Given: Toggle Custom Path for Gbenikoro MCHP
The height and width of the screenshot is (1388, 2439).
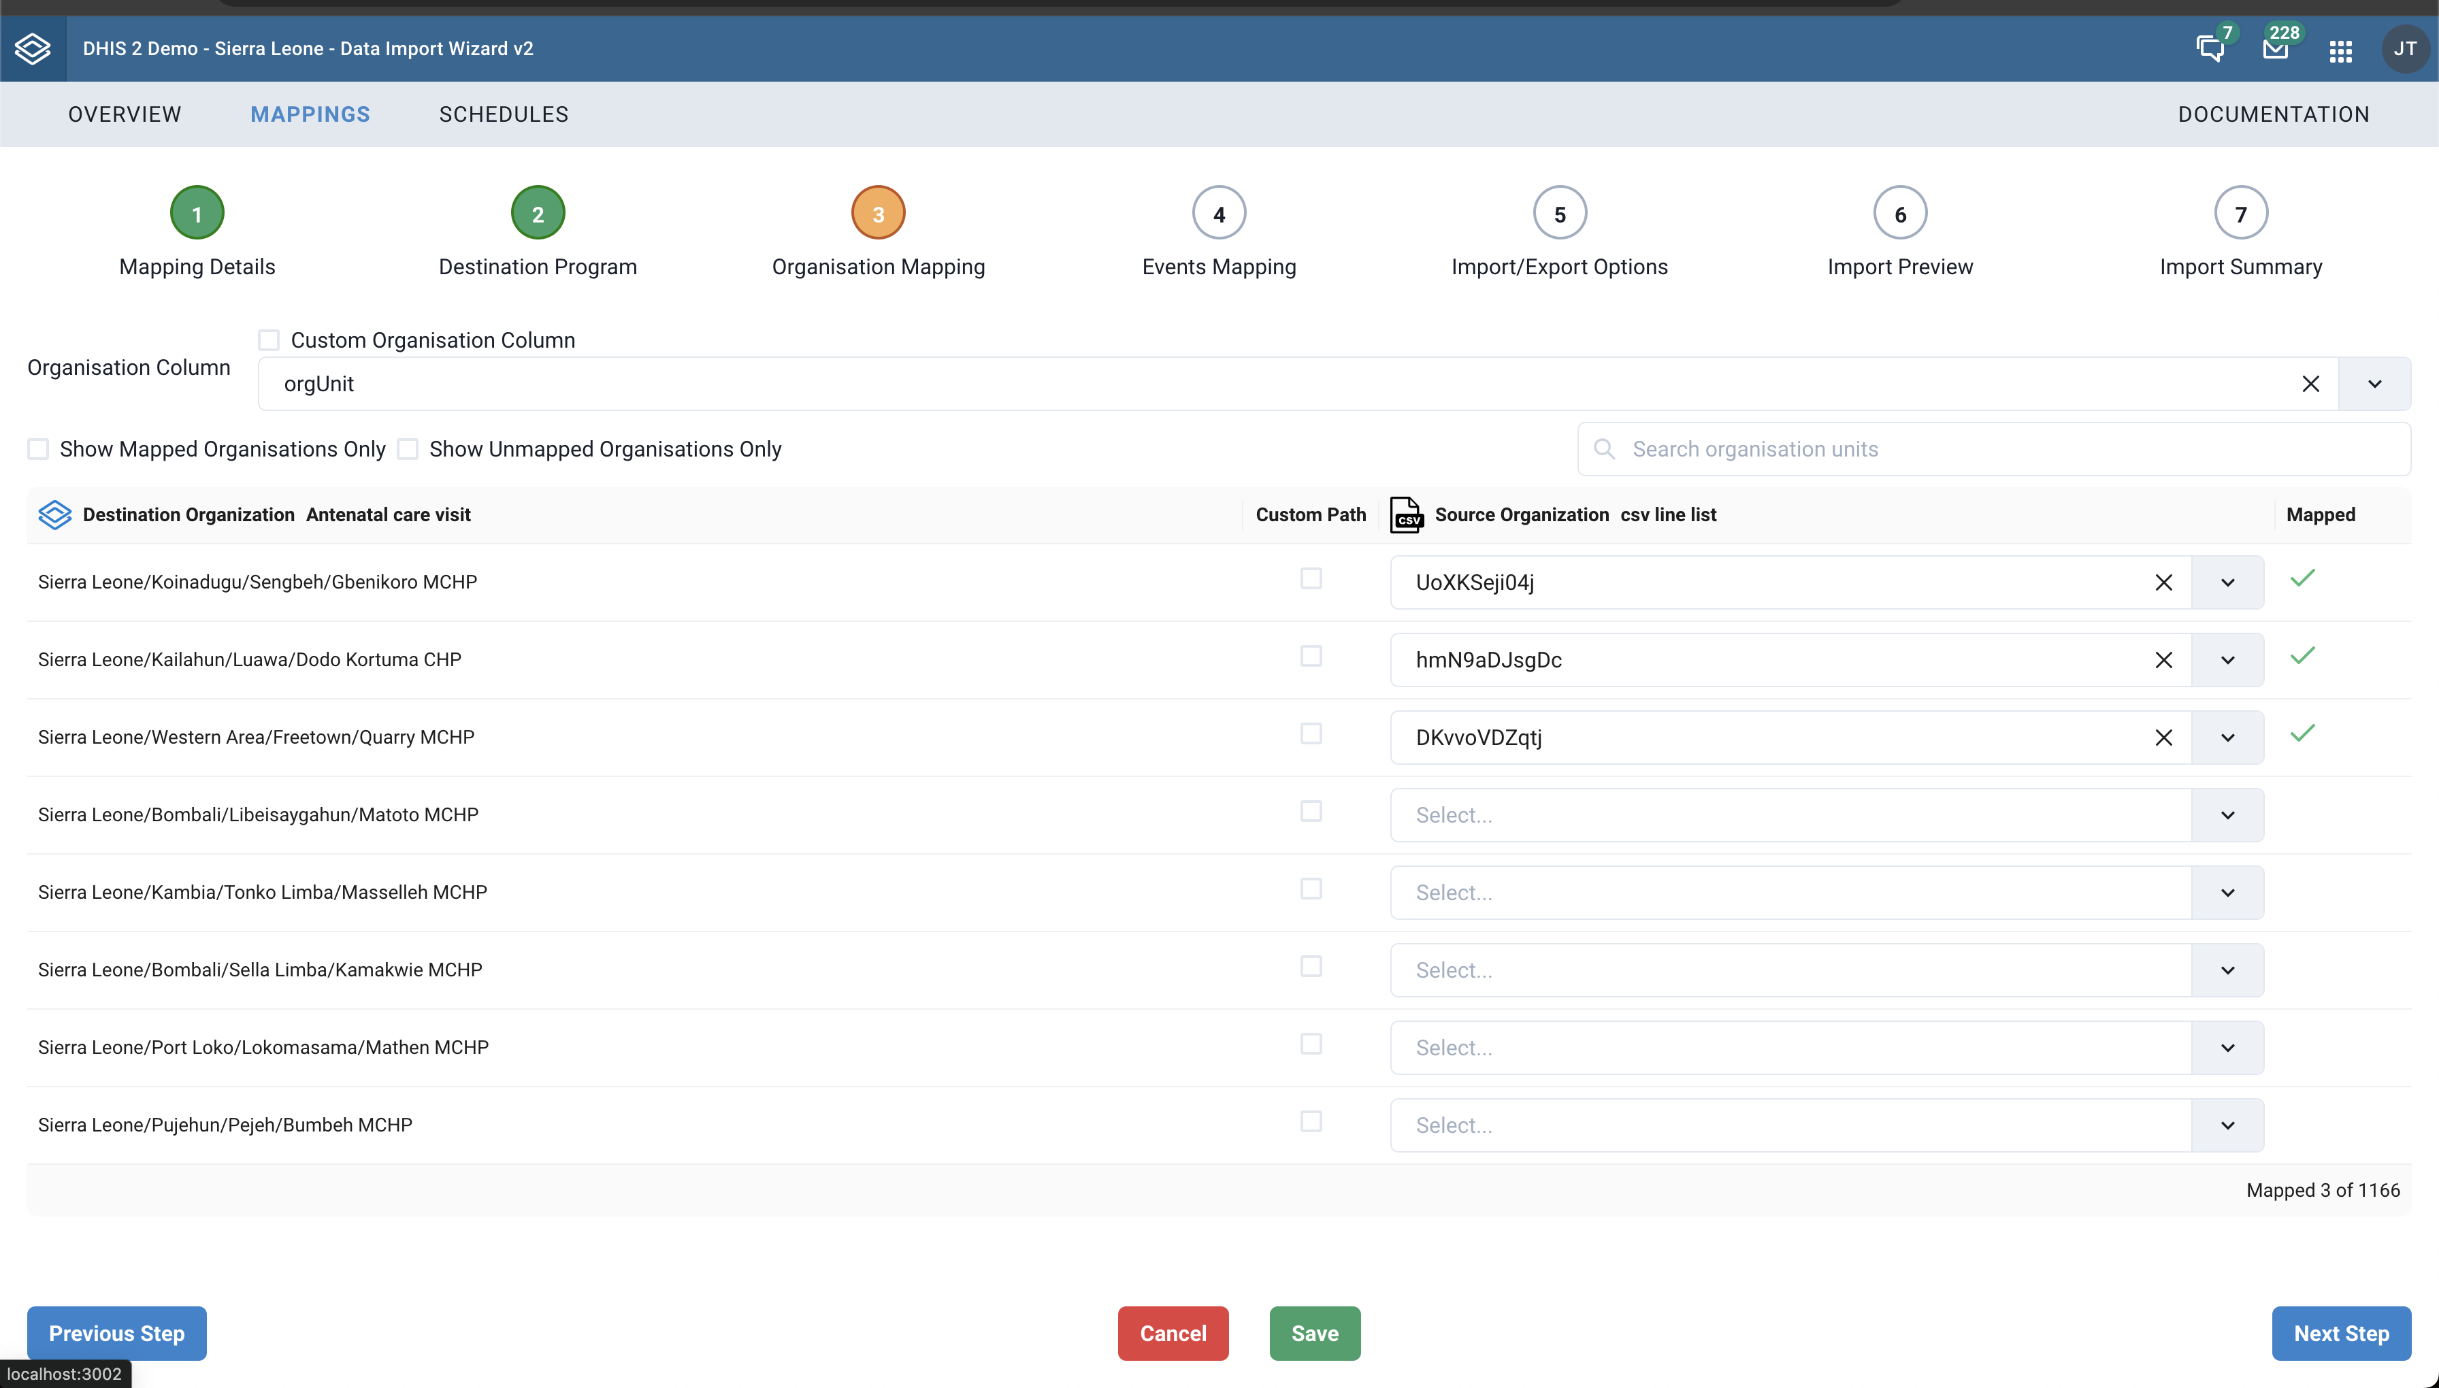Looking at the screenshot, I should coord(1311,578).
